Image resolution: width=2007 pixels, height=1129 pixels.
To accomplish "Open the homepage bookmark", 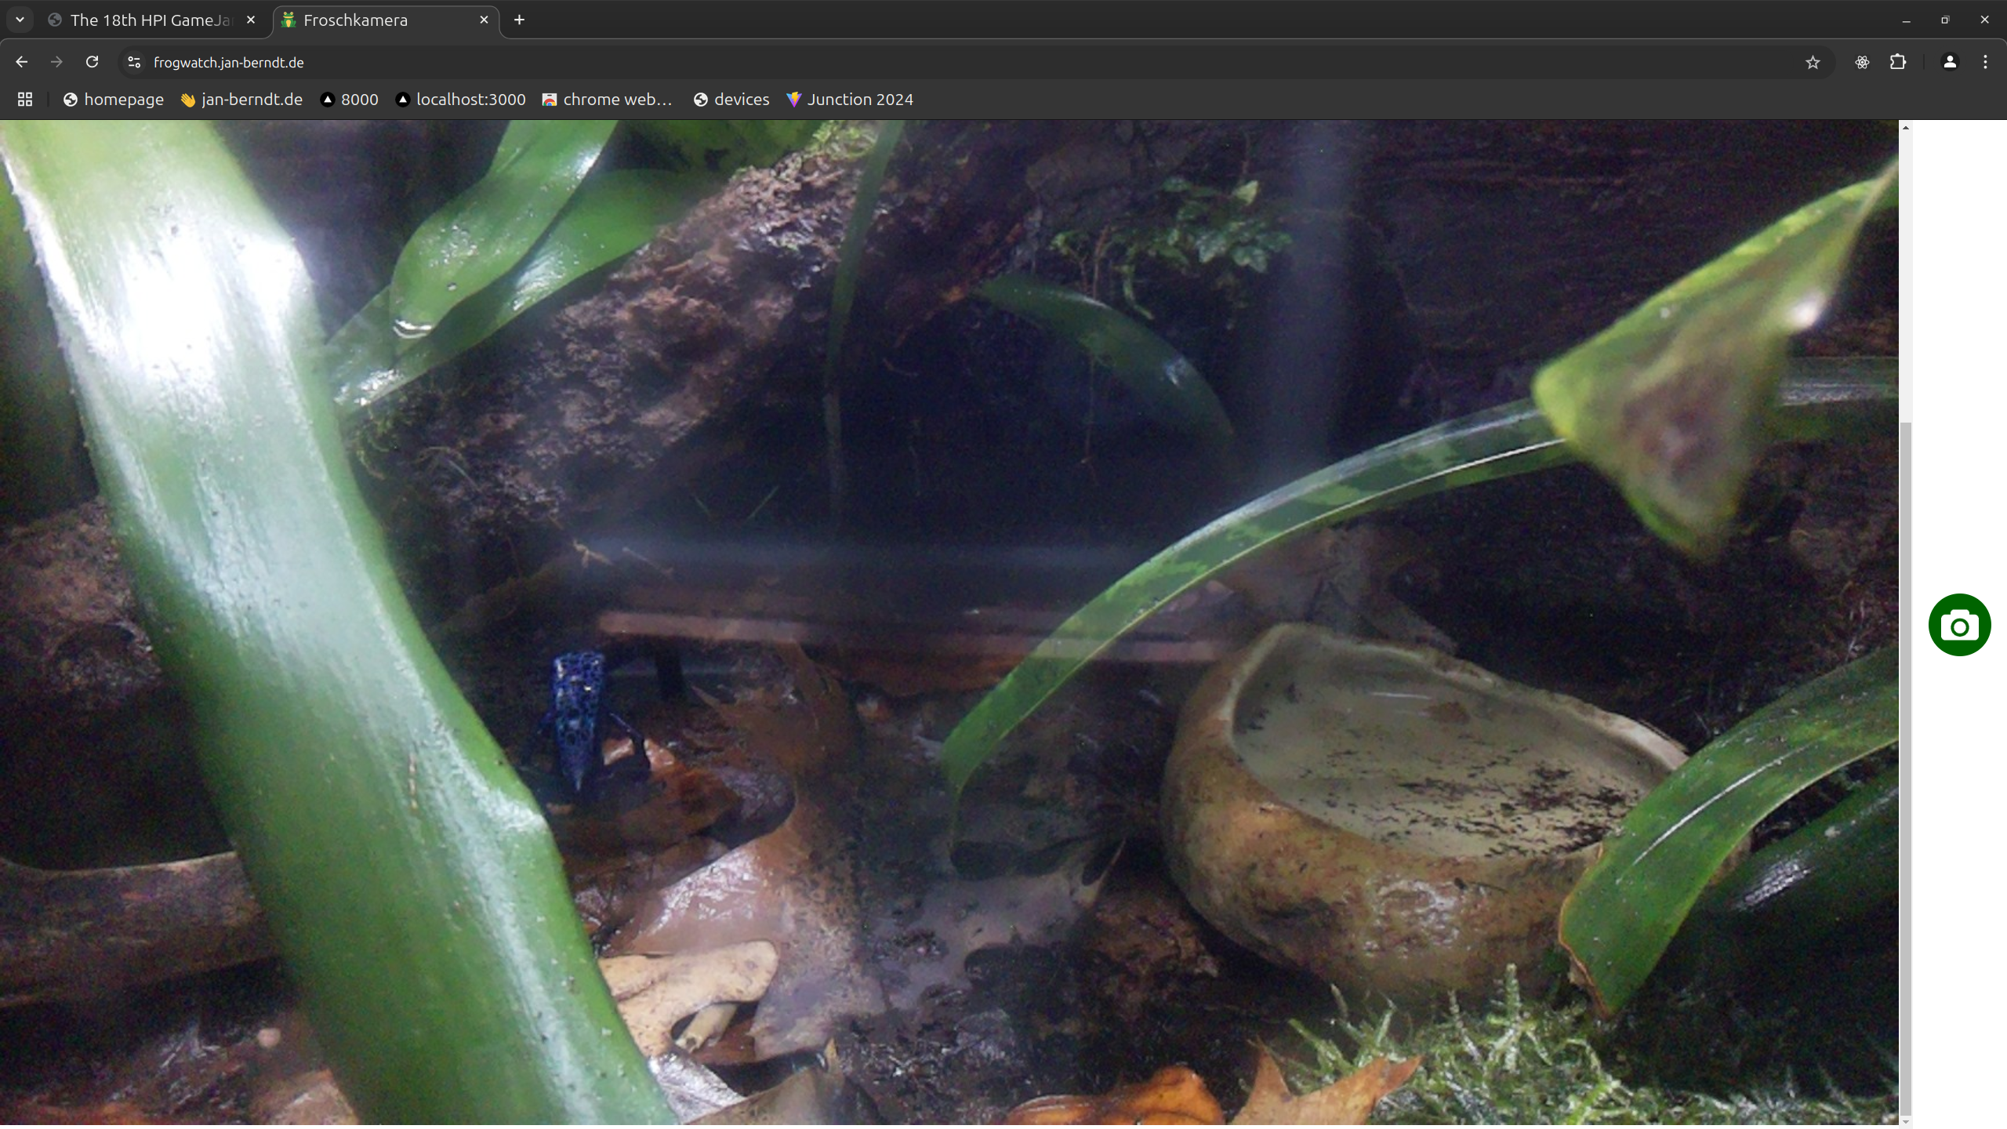I will click(113, 100).
